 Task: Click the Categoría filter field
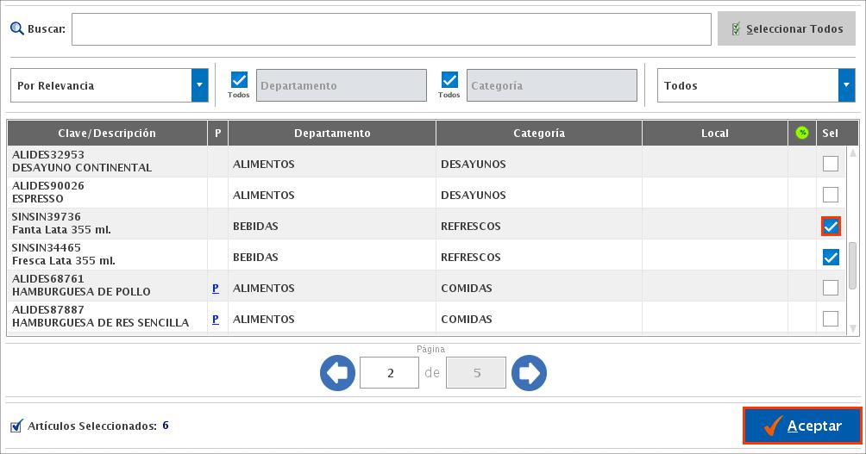coord(552,85)
